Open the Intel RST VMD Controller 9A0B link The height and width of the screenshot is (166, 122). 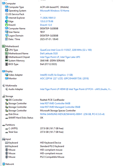pyautogui.click(x=55, y=103)
